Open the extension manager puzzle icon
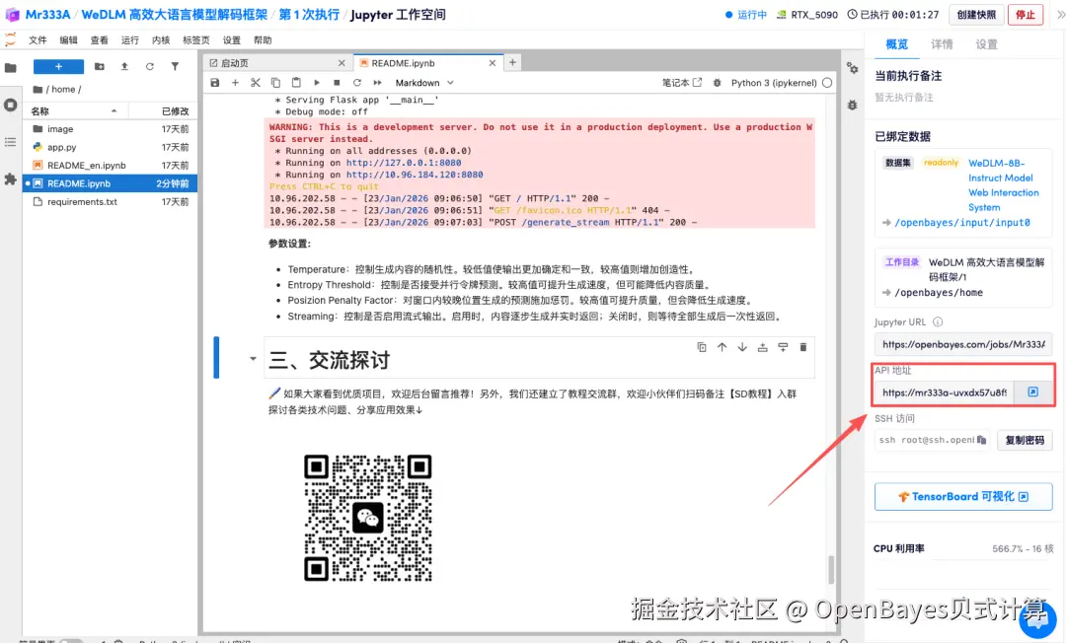The height and width of the screenshot is (643, 1066). tap(10, 179)
